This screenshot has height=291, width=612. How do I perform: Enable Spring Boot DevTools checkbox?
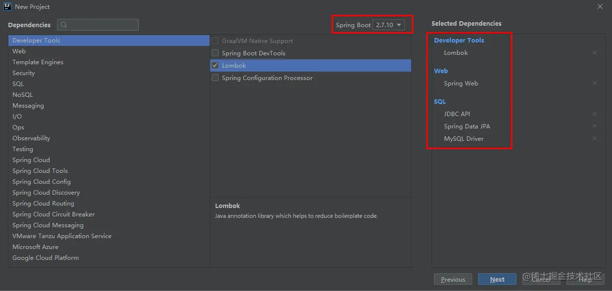215,53
